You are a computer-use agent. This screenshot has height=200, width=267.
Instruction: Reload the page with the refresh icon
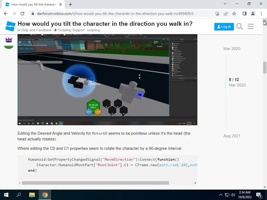(22, 14)
